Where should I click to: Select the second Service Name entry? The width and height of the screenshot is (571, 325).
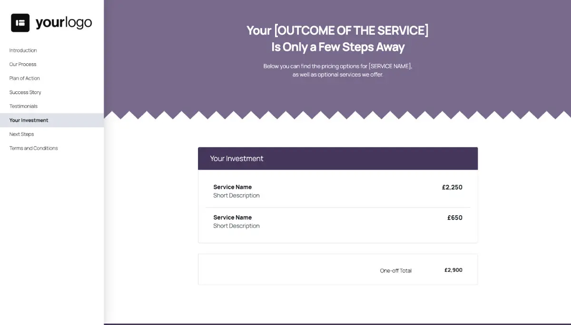pyautogui.click(x=232, y=217)
